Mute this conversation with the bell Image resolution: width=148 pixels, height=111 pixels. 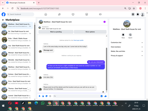123,35
